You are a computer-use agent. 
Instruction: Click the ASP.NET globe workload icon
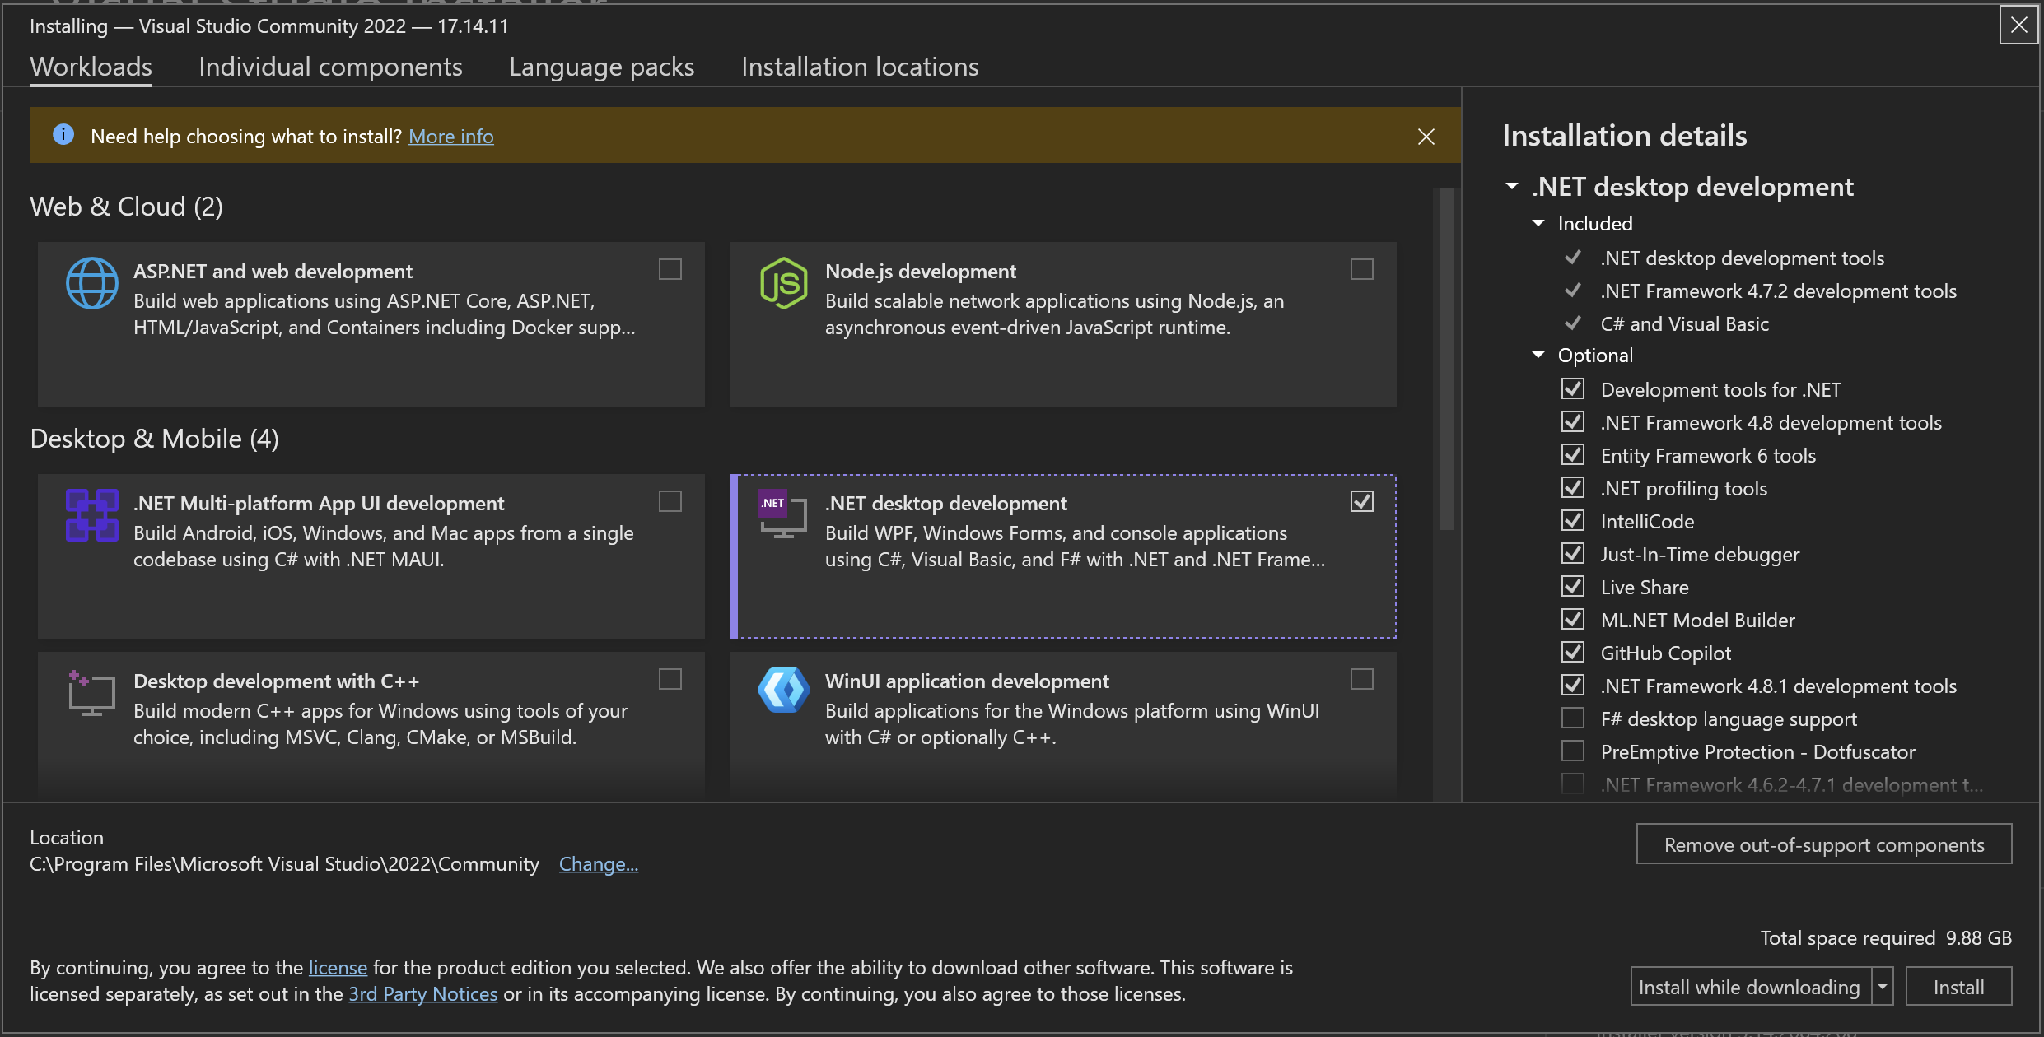click(x=91, y=283)
